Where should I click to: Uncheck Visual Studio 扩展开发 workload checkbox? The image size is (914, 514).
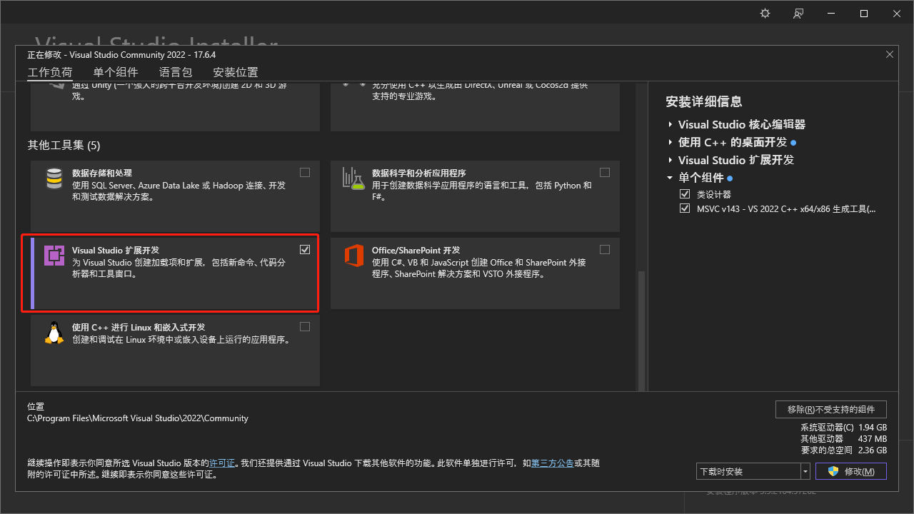click(x=305, y=249)
